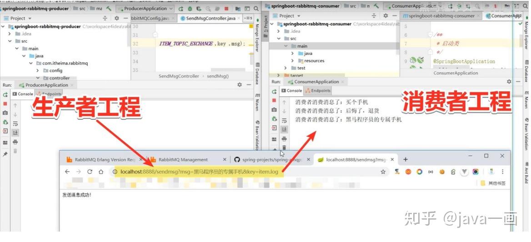Click the browser address bar URL
This screenshot has height=242, width=531.
[199, 172]
